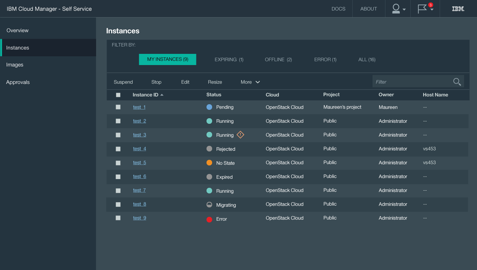
Task: Open the test_7 instance link
Action: pos(139,190)
